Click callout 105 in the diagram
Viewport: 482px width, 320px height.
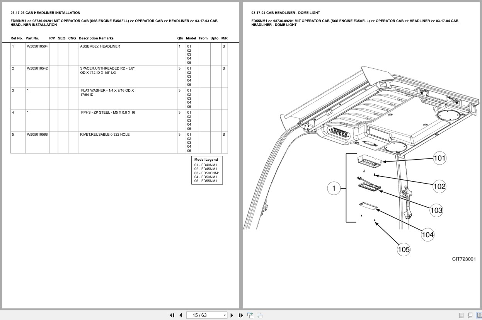pyautogui.click(x=404, y=250)
